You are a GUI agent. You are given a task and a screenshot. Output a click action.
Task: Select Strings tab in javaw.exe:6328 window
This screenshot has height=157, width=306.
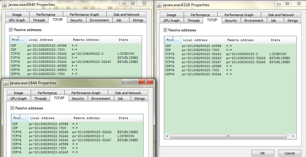pyautogui.click(x=293, y=21)
